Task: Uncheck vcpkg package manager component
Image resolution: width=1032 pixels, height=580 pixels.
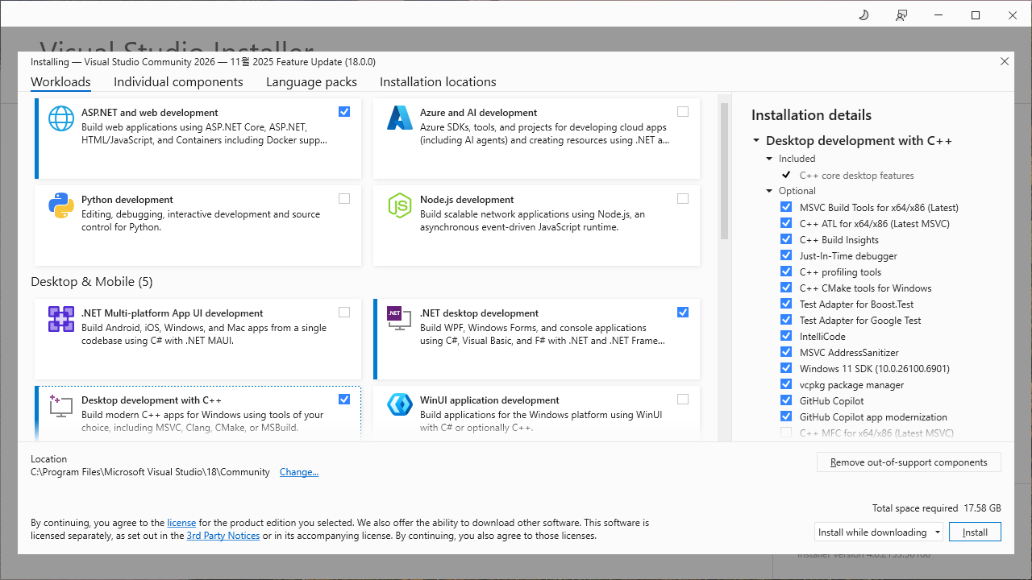Action: coord(786,384)
